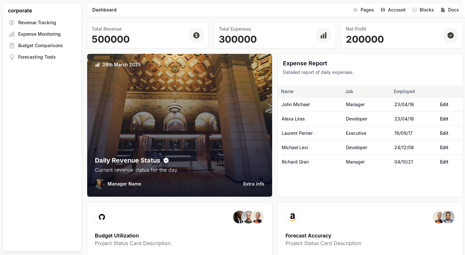Image resolution: width=465 pixels, height=255 pixels.
Task: Select Forecasting Tools in the sidebar
Action: coord(37,57)
